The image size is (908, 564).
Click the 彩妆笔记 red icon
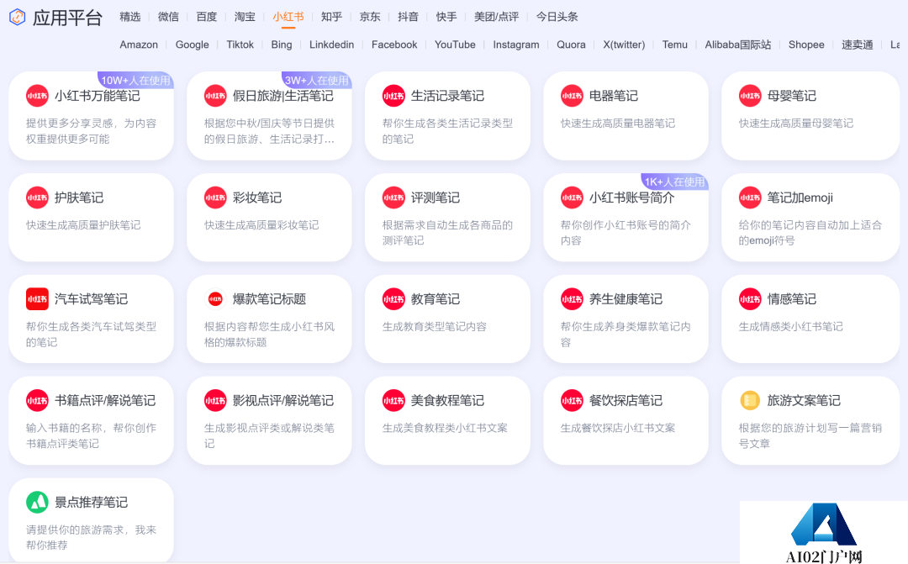click(215, 198)
